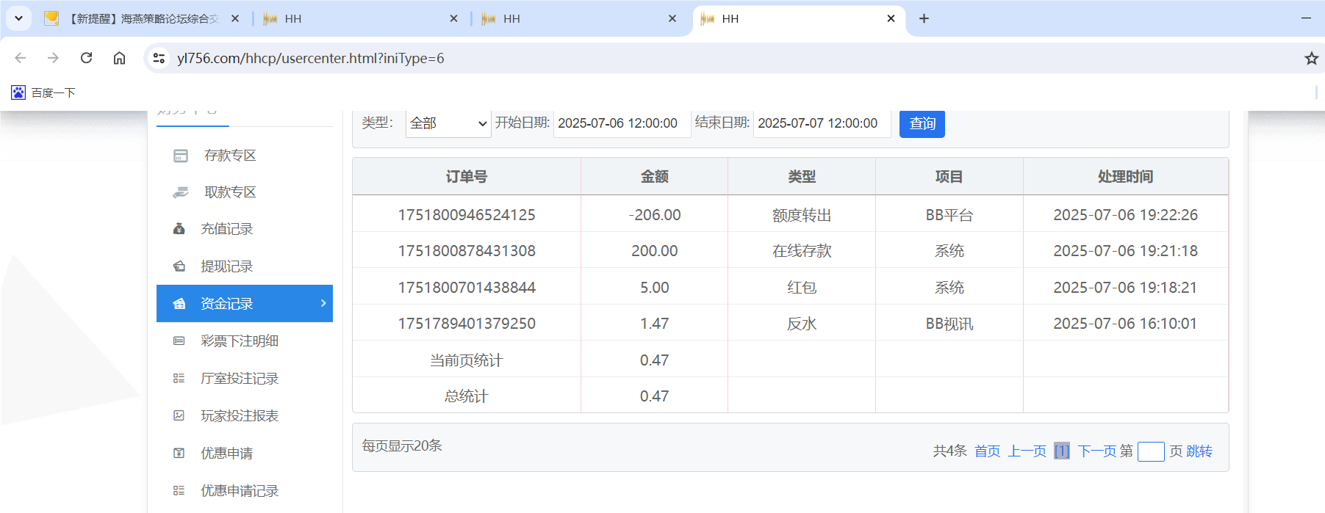Click the 充值记录 money bag icon

pyautogui.click(x=179, y=229)
